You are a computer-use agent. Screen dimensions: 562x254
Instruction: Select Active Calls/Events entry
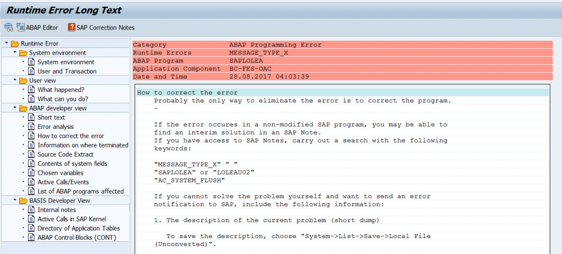click(x=63, y=182)
